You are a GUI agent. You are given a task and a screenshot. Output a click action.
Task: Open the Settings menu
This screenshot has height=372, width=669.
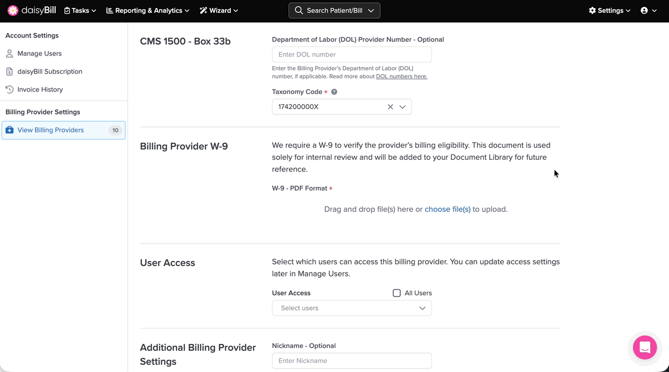point(609,10)
